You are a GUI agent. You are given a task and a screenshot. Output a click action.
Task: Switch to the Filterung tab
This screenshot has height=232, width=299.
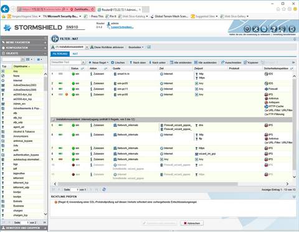click(x=60, y=53)
